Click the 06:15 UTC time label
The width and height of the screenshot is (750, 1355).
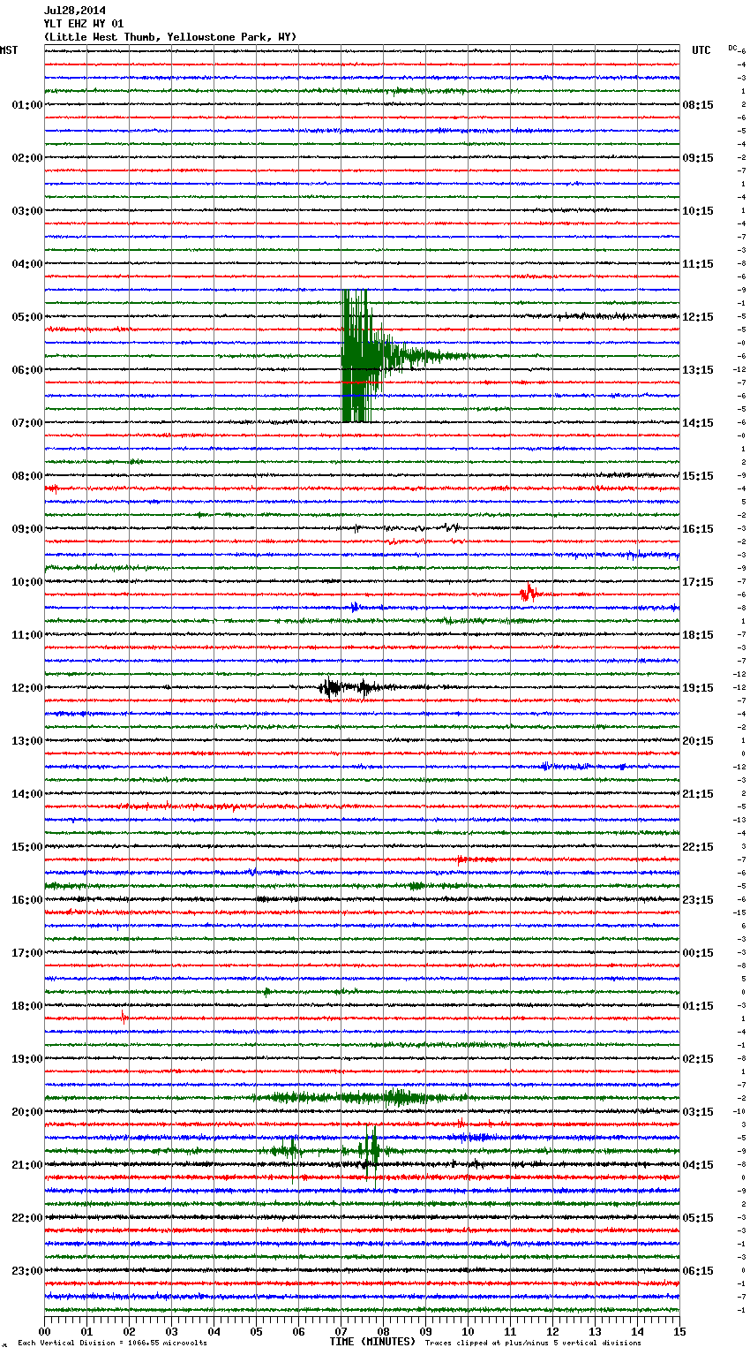pos(698,1271)
